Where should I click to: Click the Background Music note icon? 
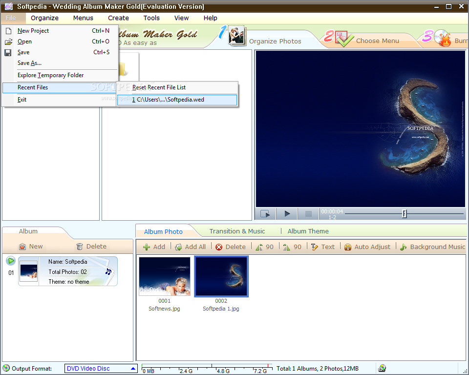404,247
